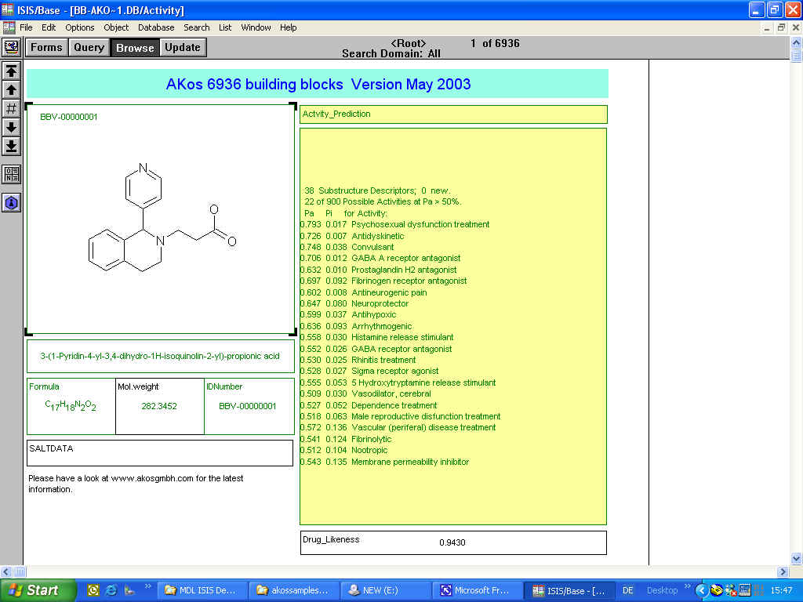Viewport: 803px width, 602px height.
Task: Click the chemical structure drawing box
Action: coord(161,219)
